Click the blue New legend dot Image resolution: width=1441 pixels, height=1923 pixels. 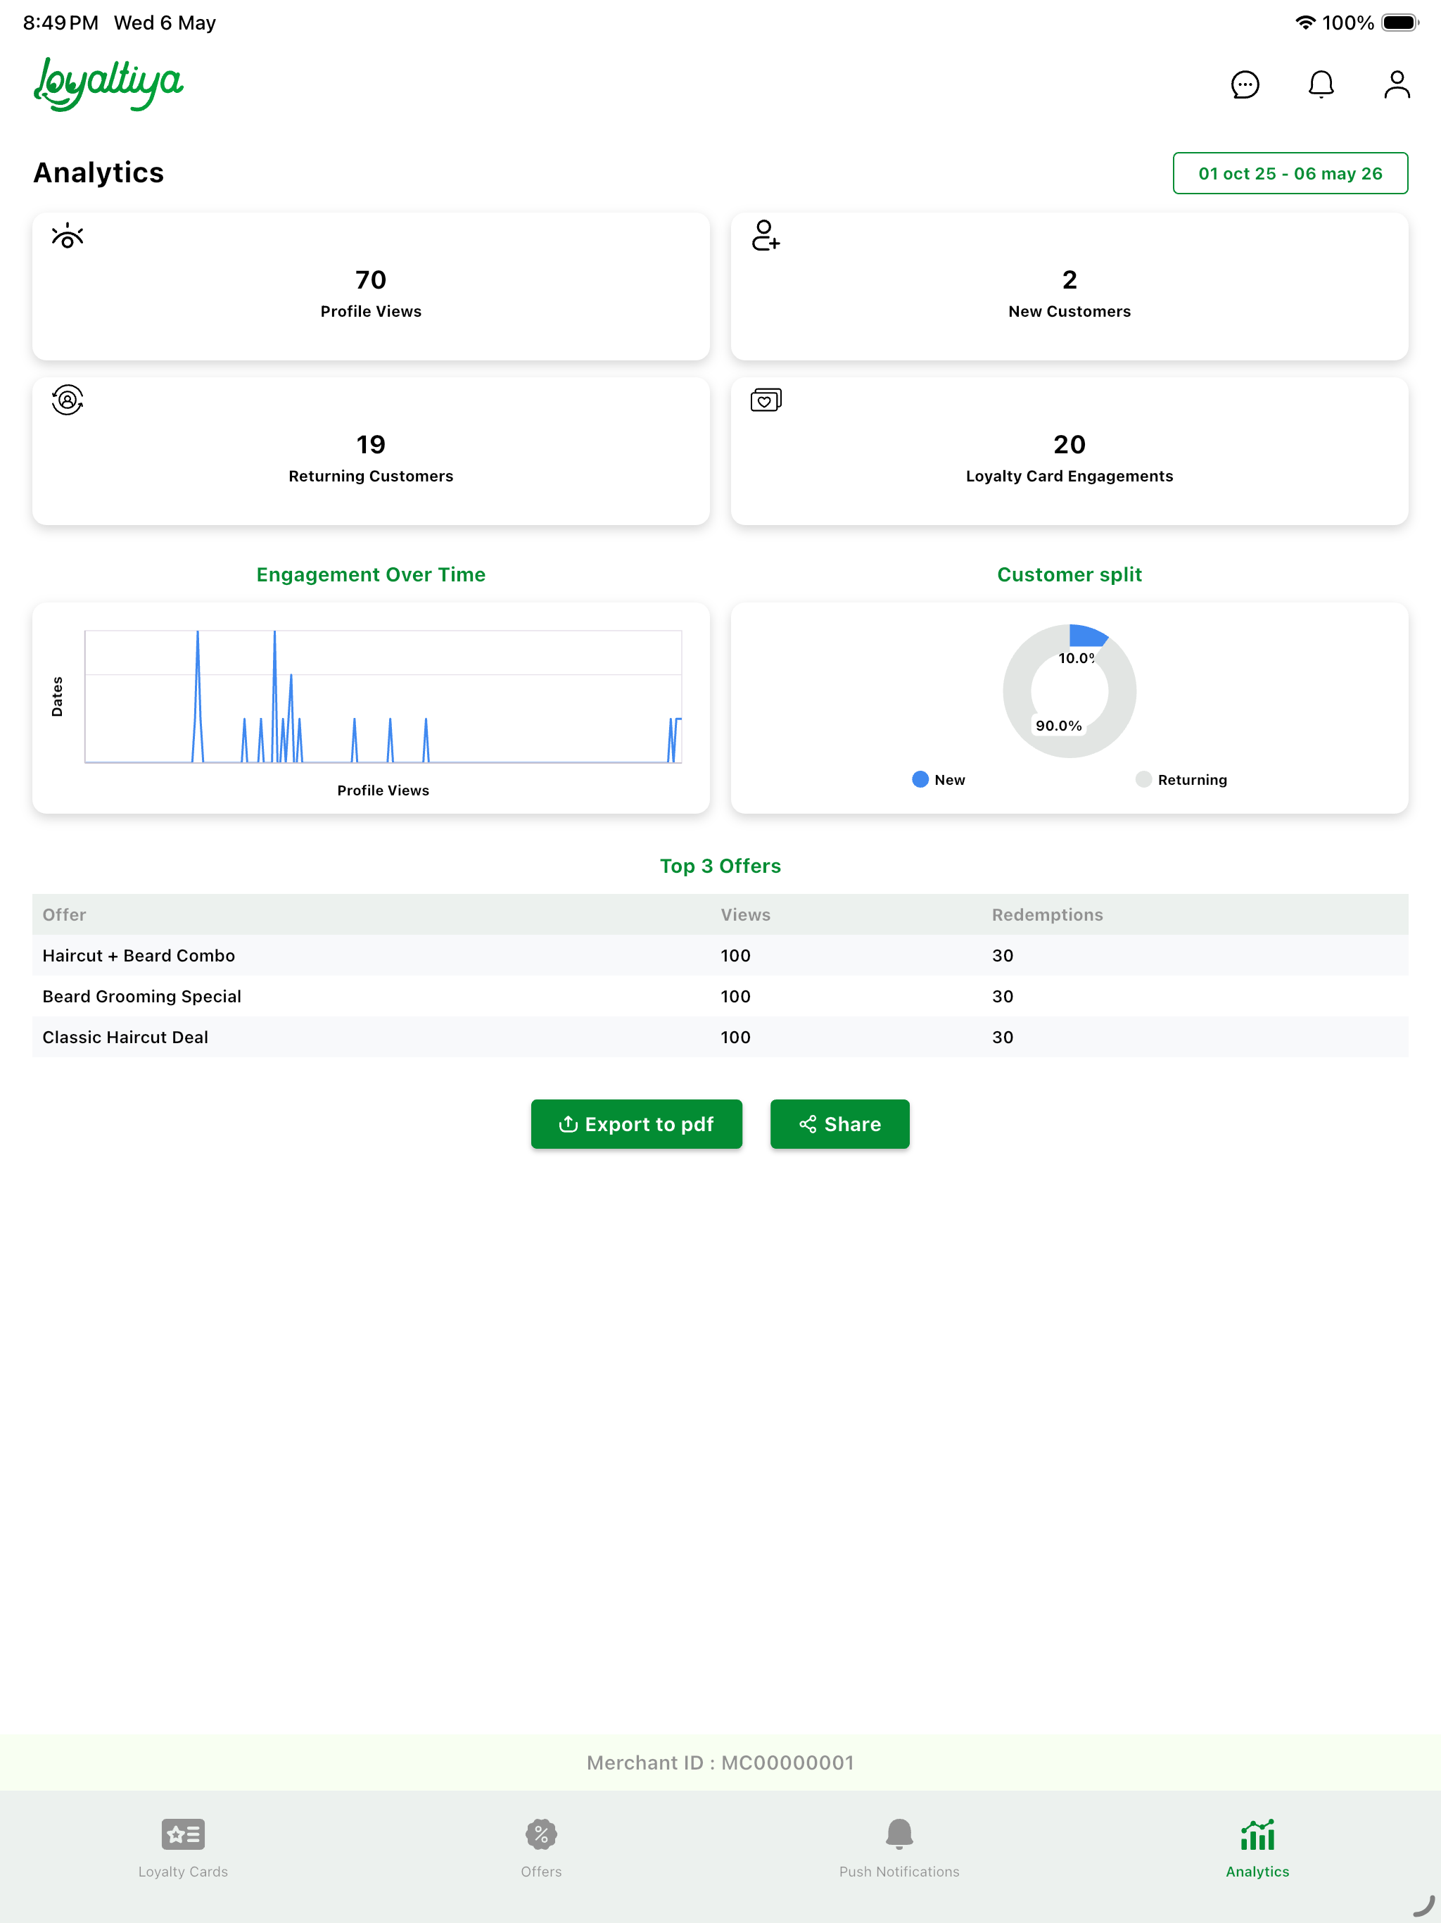pyautogui.click(x=920, y=779)
